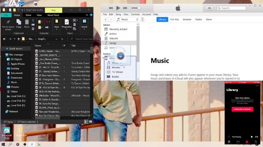The width and height of the screenshot is (263, 147).
Task: Select Downloads in navigation pane
Action: (16, 78)
